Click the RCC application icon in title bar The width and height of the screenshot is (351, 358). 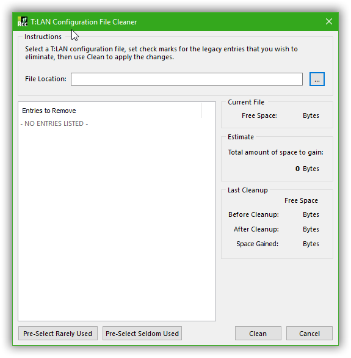coord(23,22)
